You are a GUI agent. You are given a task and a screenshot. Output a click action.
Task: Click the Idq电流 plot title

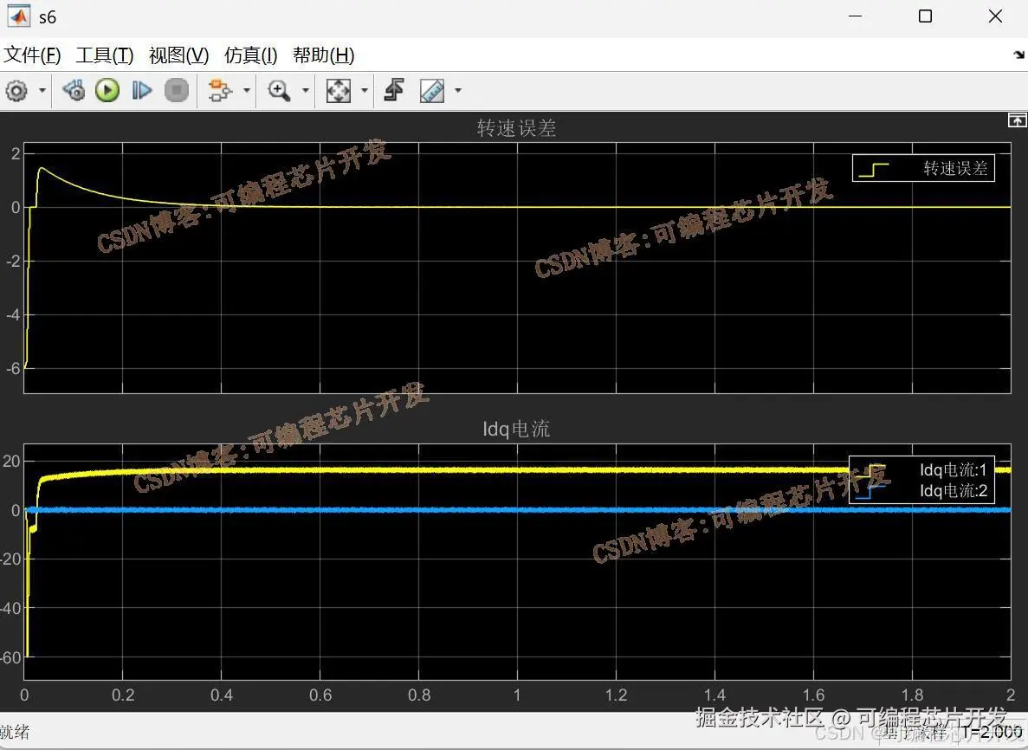coord(517,429)
